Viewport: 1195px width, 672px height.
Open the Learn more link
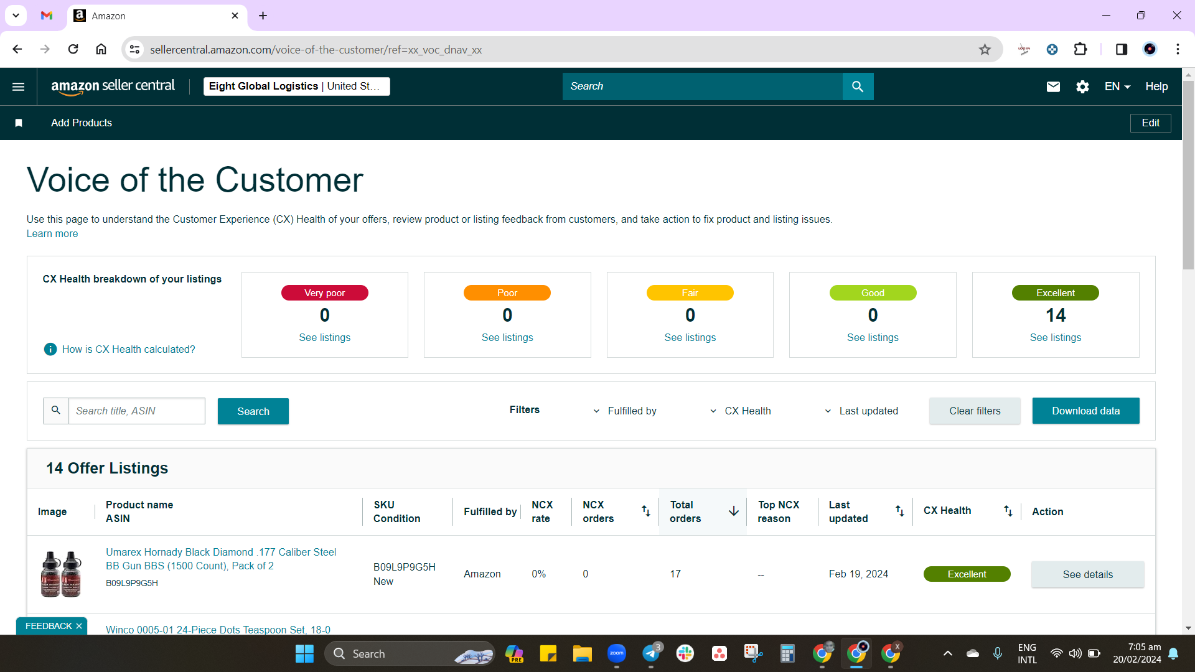(52, 233)
